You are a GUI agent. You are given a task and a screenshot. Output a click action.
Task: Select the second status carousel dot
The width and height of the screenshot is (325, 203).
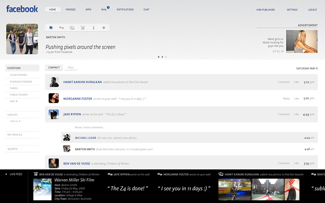coord(162,57)
